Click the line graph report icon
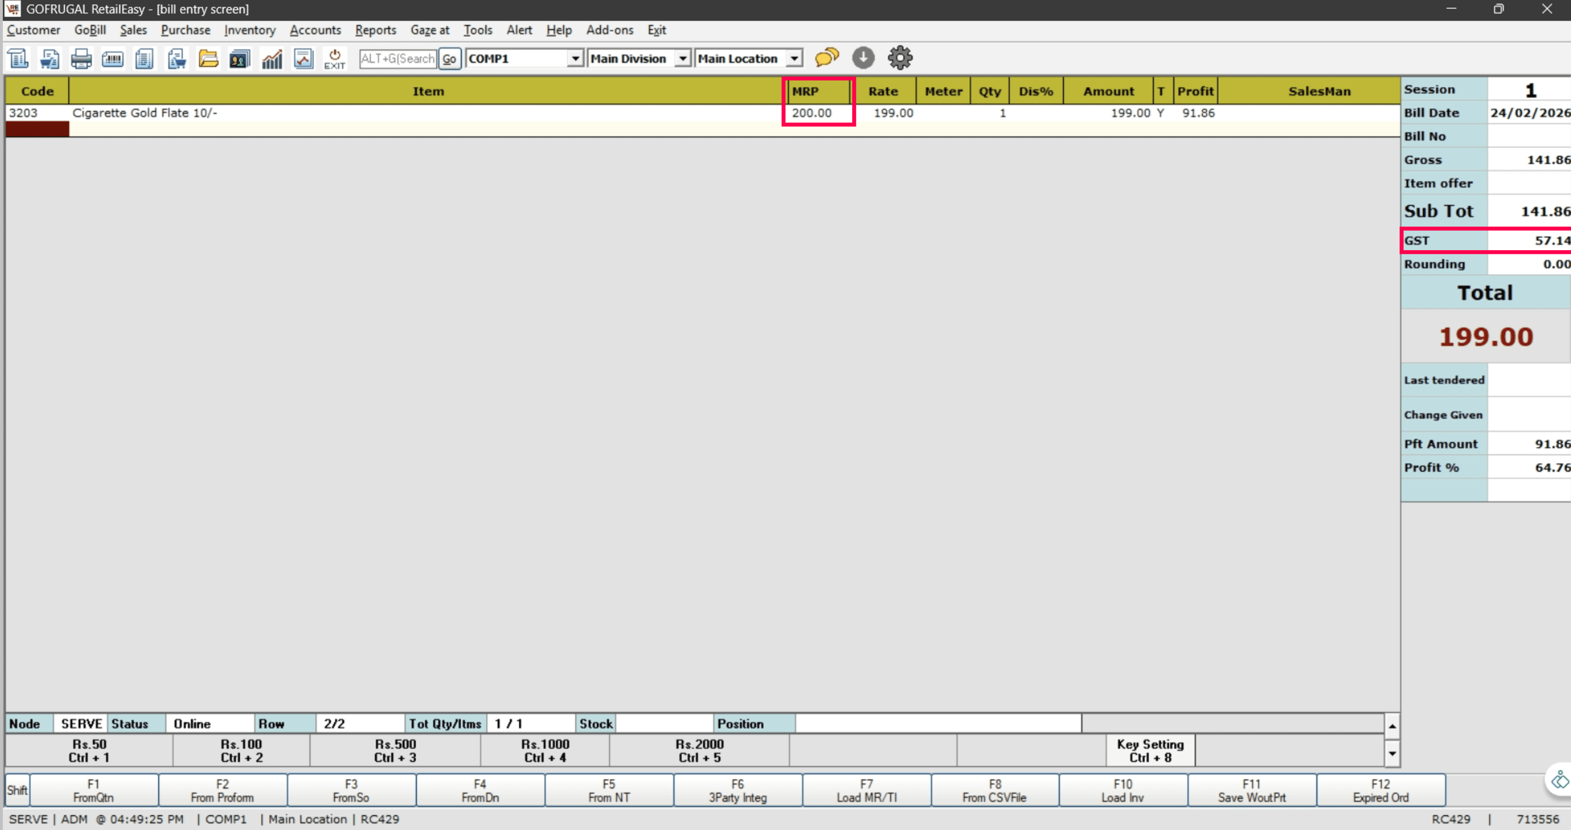The width and height of the screenshot is (1571, 830). click(x=303, y=59)
